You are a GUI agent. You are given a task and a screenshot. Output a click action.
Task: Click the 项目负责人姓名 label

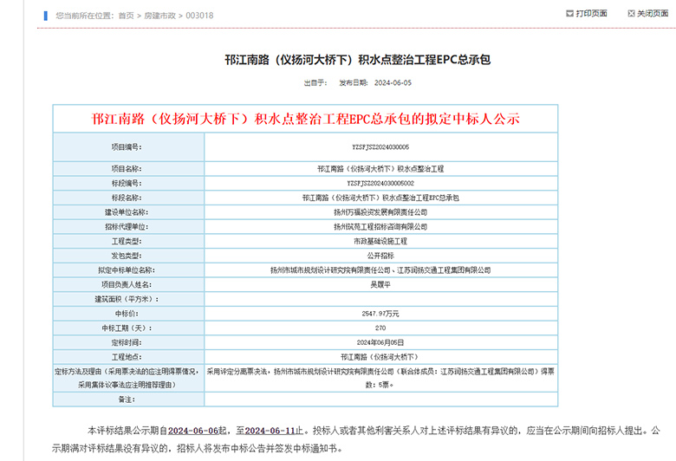tap(127, 284)
